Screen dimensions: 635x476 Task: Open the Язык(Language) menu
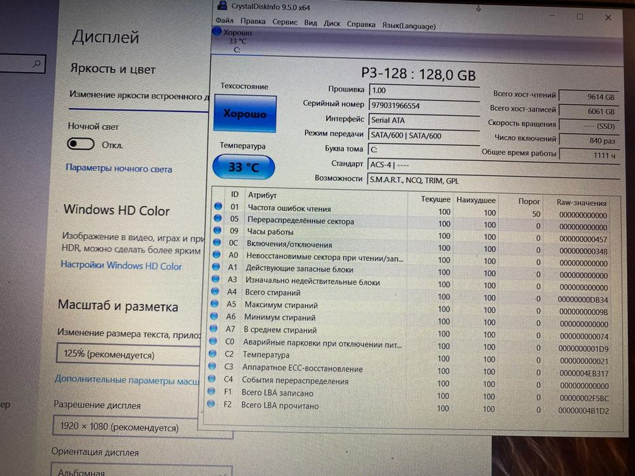pos(409,27)
